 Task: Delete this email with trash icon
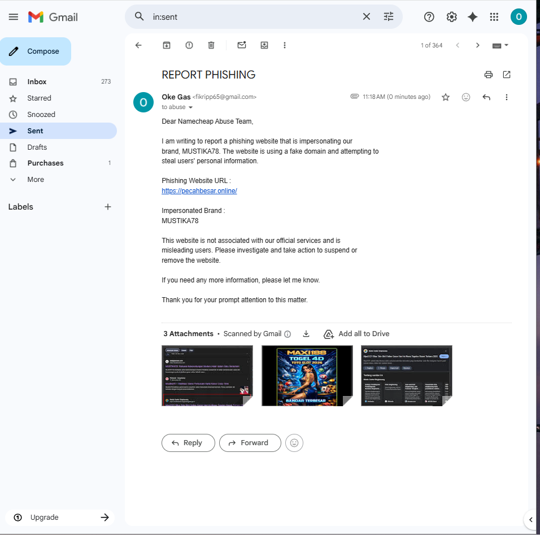pyautogui.click(x=211, y=45)
